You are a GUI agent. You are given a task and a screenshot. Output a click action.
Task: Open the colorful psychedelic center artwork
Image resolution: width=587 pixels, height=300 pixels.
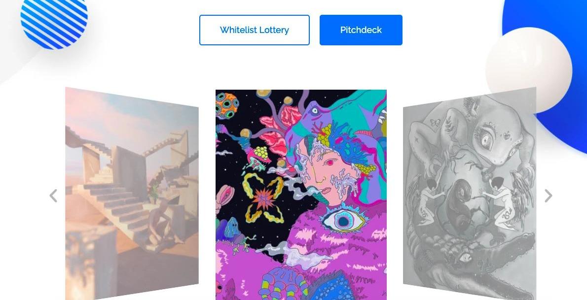click(301, 195)
